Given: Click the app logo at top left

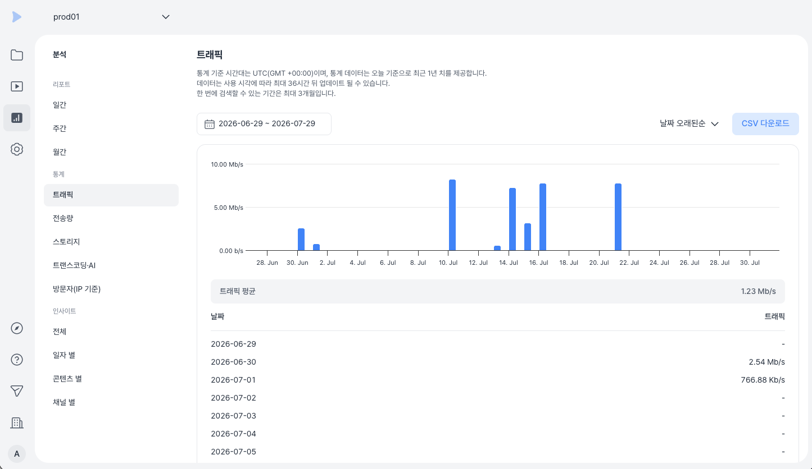Looking at the screenshot, I should 16,17.
